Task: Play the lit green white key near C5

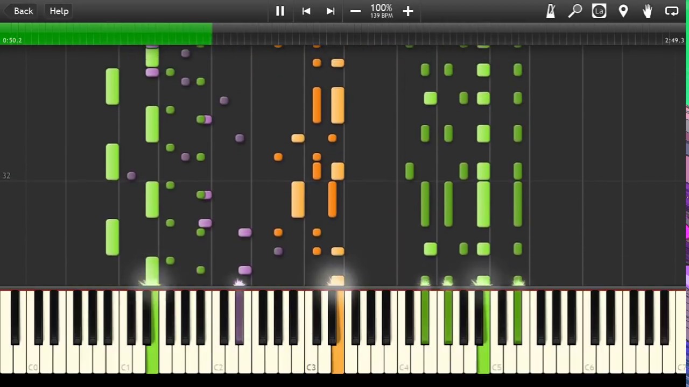Action: 483,360
